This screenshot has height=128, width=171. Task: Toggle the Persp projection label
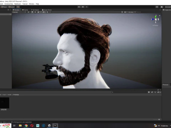tap(155, 25)
